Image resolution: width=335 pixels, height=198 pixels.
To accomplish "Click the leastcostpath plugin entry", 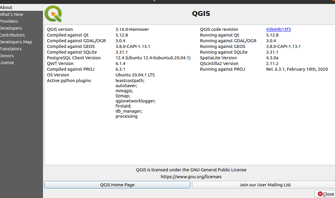I will click(x=129, y=80).
